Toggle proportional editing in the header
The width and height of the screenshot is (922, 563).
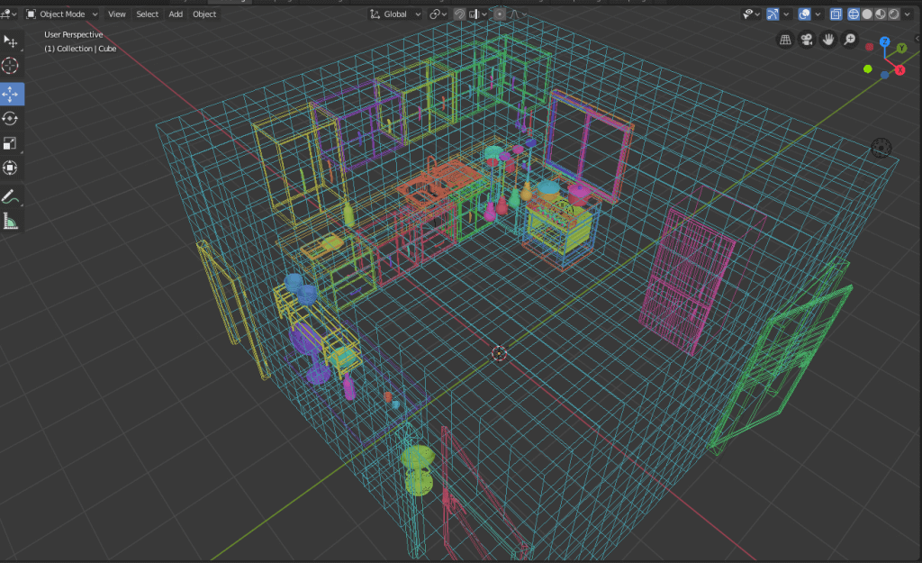click(500, 14)
